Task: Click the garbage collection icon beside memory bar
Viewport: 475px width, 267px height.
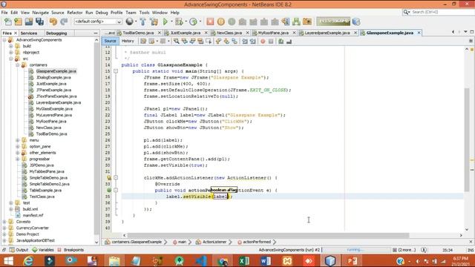Action: (356, 22)
